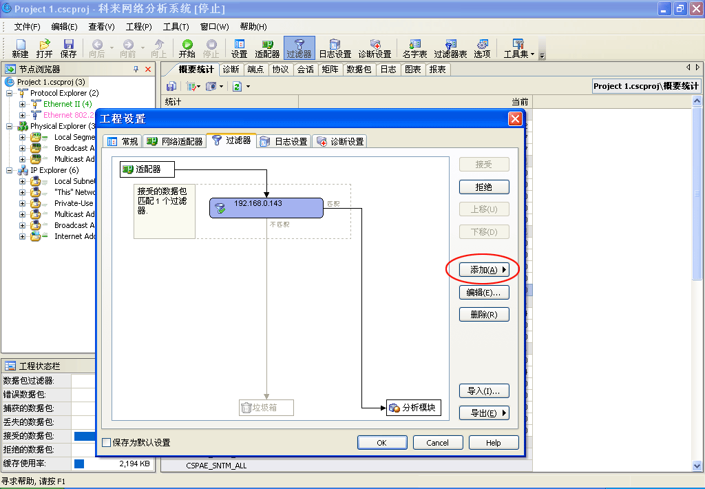Open the 过滤器表 filter table
This screenshot has height=489, width=705.
point(450,47)
